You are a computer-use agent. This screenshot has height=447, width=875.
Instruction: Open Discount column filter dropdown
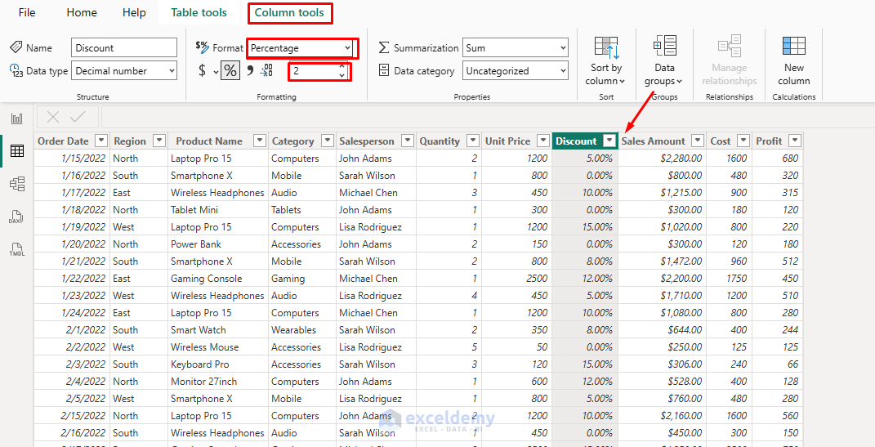coord(609,141)
